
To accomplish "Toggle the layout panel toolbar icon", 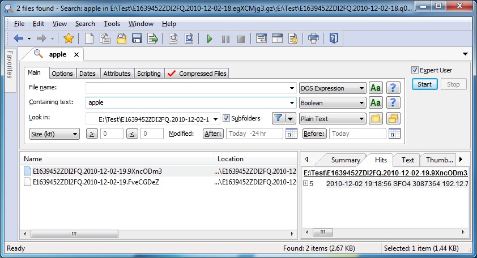I will click(277, 38).
